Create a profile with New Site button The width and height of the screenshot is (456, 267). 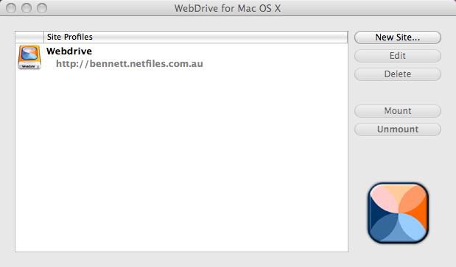pos(398,38)
